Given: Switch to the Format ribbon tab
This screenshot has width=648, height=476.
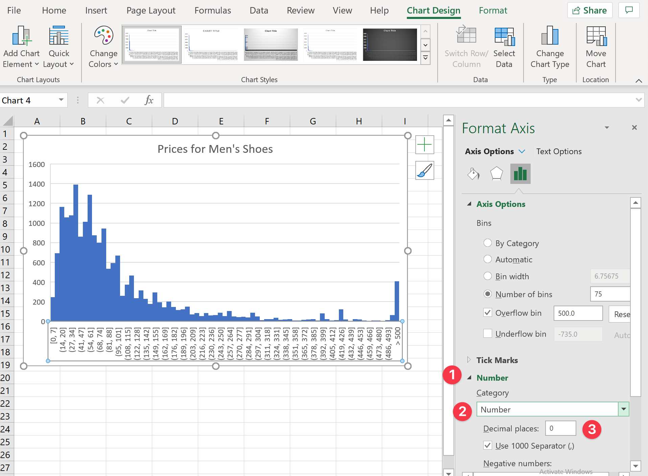Looking at the screenshot, I should pos(493,10).
